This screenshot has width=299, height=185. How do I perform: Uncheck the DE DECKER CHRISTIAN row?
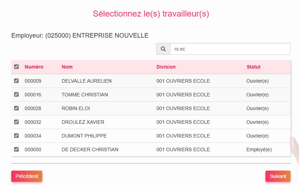point(16,149)
